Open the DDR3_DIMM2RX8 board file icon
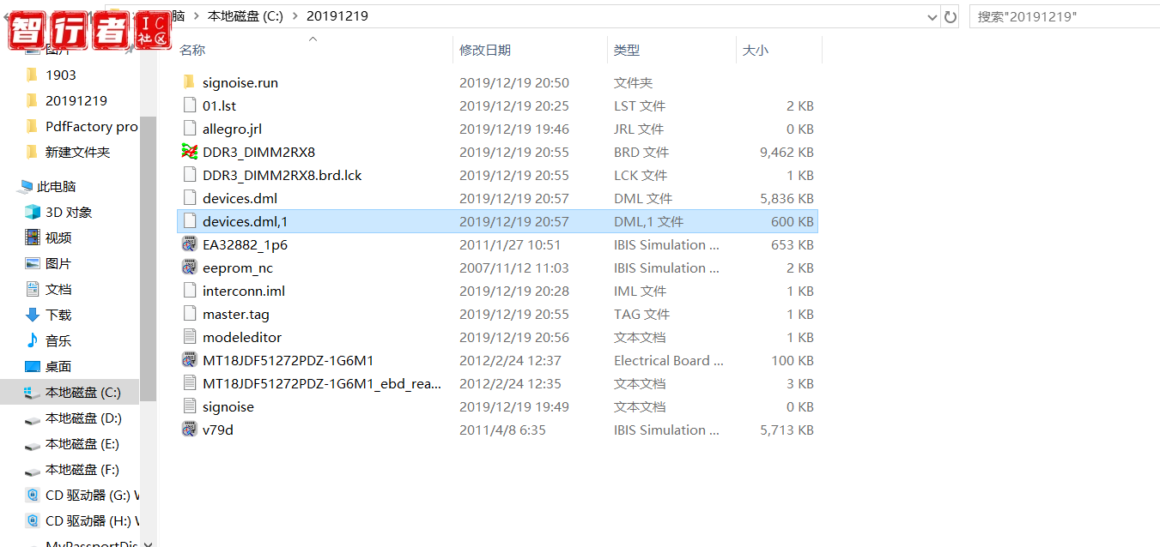 click(190, 152)
